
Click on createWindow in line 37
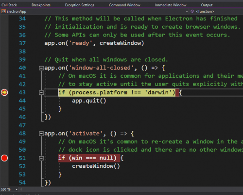[x=120, y=43]
